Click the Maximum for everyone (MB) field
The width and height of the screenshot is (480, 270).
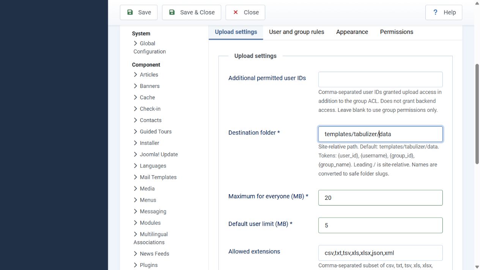point(380,198)
